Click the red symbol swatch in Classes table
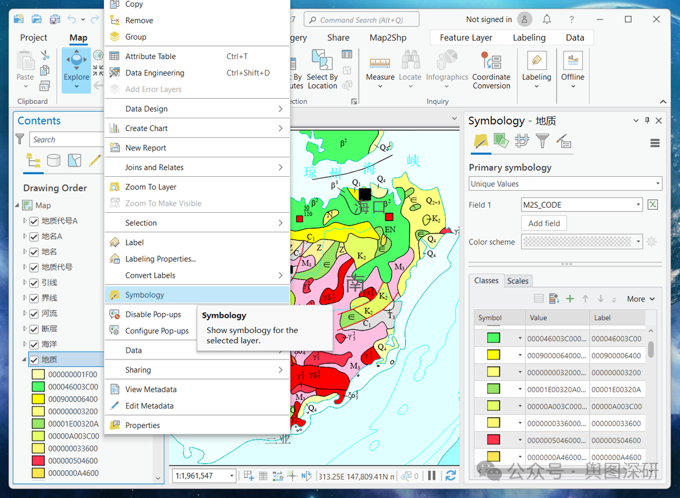Image resolution: width=680 pixels, height=498 pixels. tap(494, 439)
